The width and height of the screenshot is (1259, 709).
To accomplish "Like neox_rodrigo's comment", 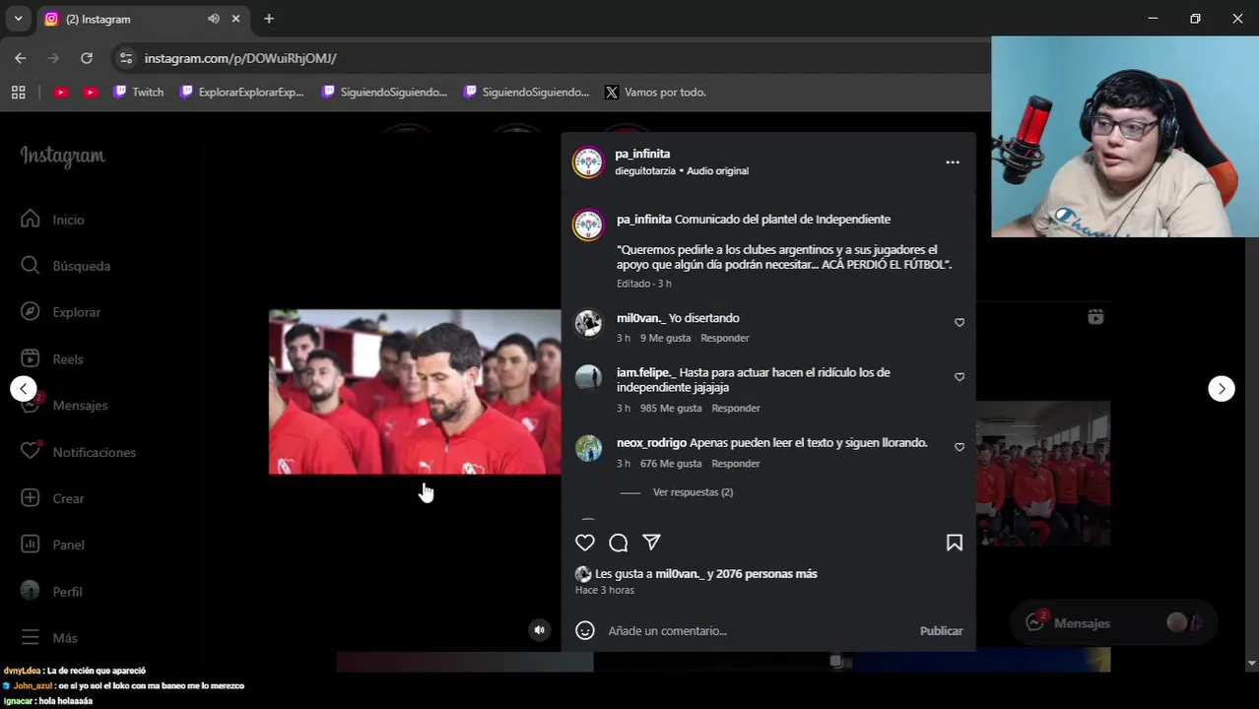I will (x=960, y=446).
